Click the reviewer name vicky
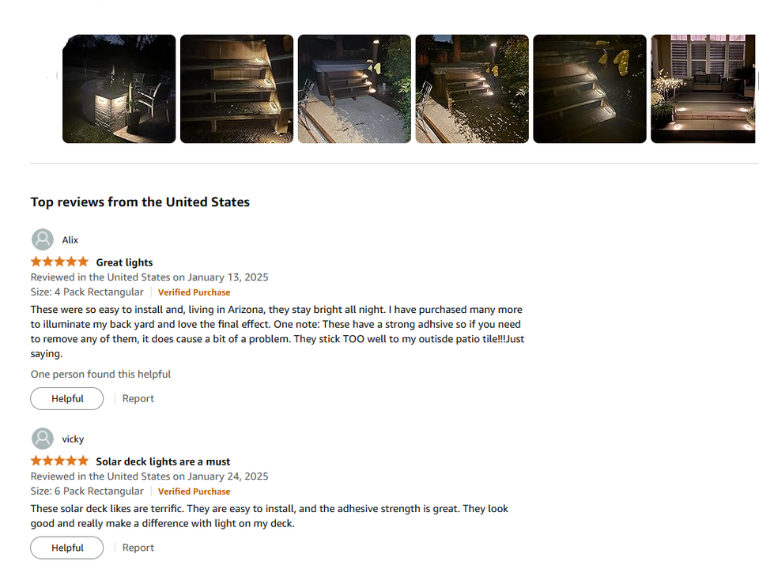The width and height of the screenshot is (759, 565). 73,439
